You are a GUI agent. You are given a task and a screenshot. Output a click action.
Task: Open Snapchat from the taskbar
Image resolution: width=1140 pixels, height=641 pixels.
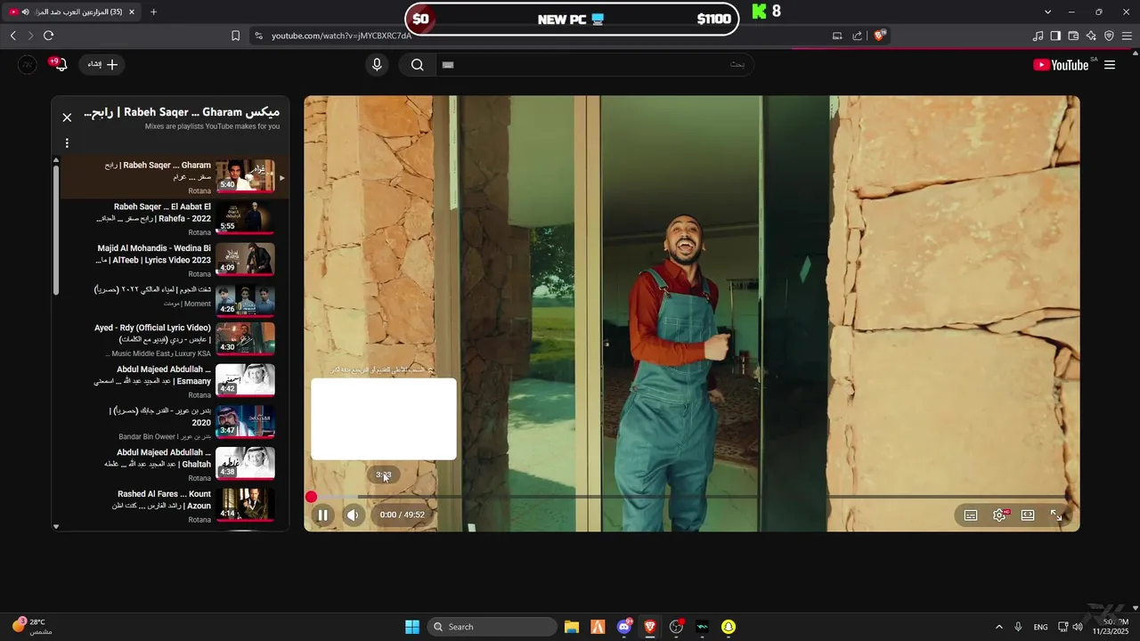[729, 627]
